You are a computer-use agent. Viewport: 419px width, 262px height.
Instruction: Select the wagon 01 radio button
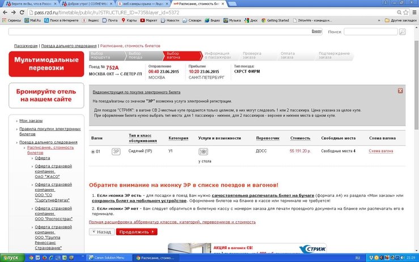pos(93,151)
